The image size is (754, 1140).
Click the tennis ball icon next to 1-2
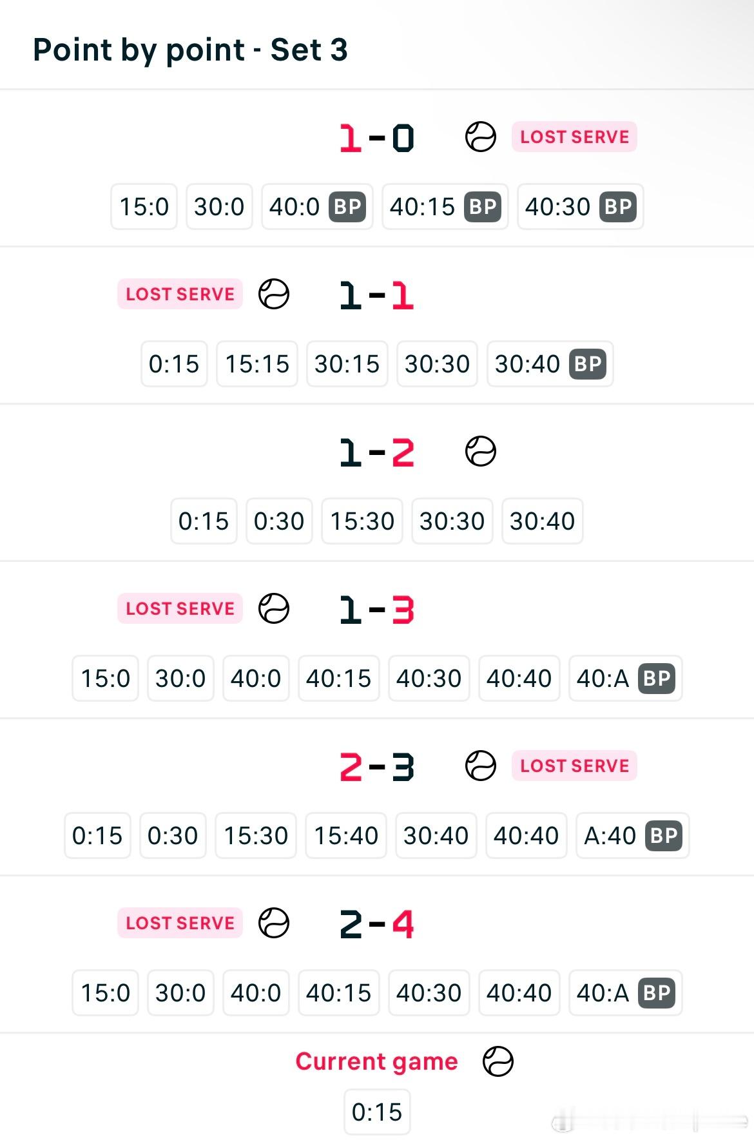(x=481, y=451)
